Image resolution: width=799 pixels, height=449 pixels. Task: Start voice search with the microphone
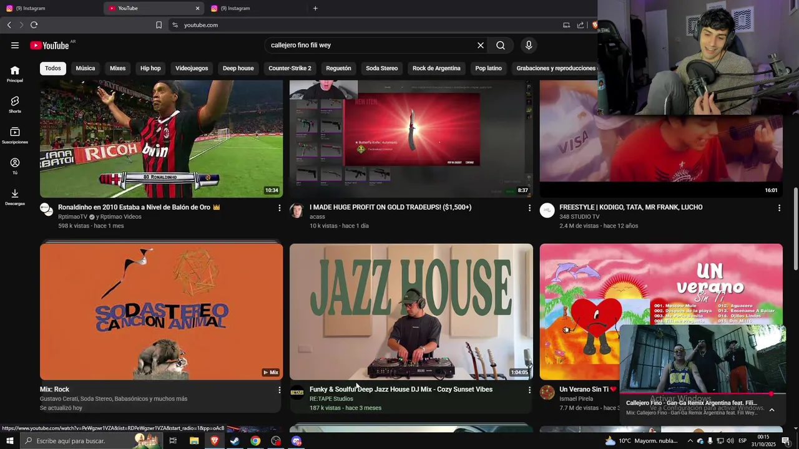click(x=529, y=45)
